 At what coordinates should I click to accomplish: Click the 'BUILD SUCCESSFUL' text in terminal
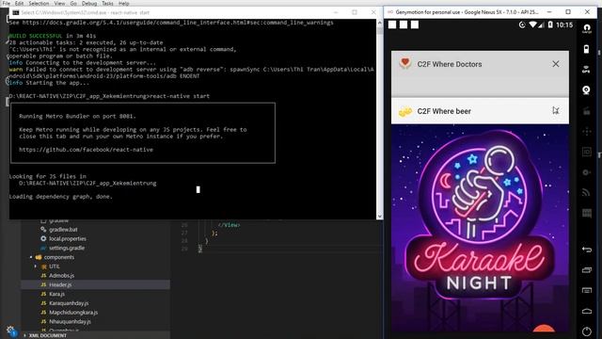click(x=36, y=36)
